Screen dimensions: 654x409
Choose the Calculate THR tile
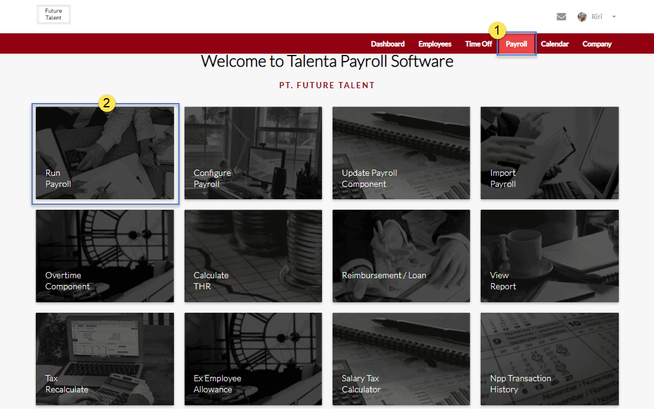coord(253,256)
